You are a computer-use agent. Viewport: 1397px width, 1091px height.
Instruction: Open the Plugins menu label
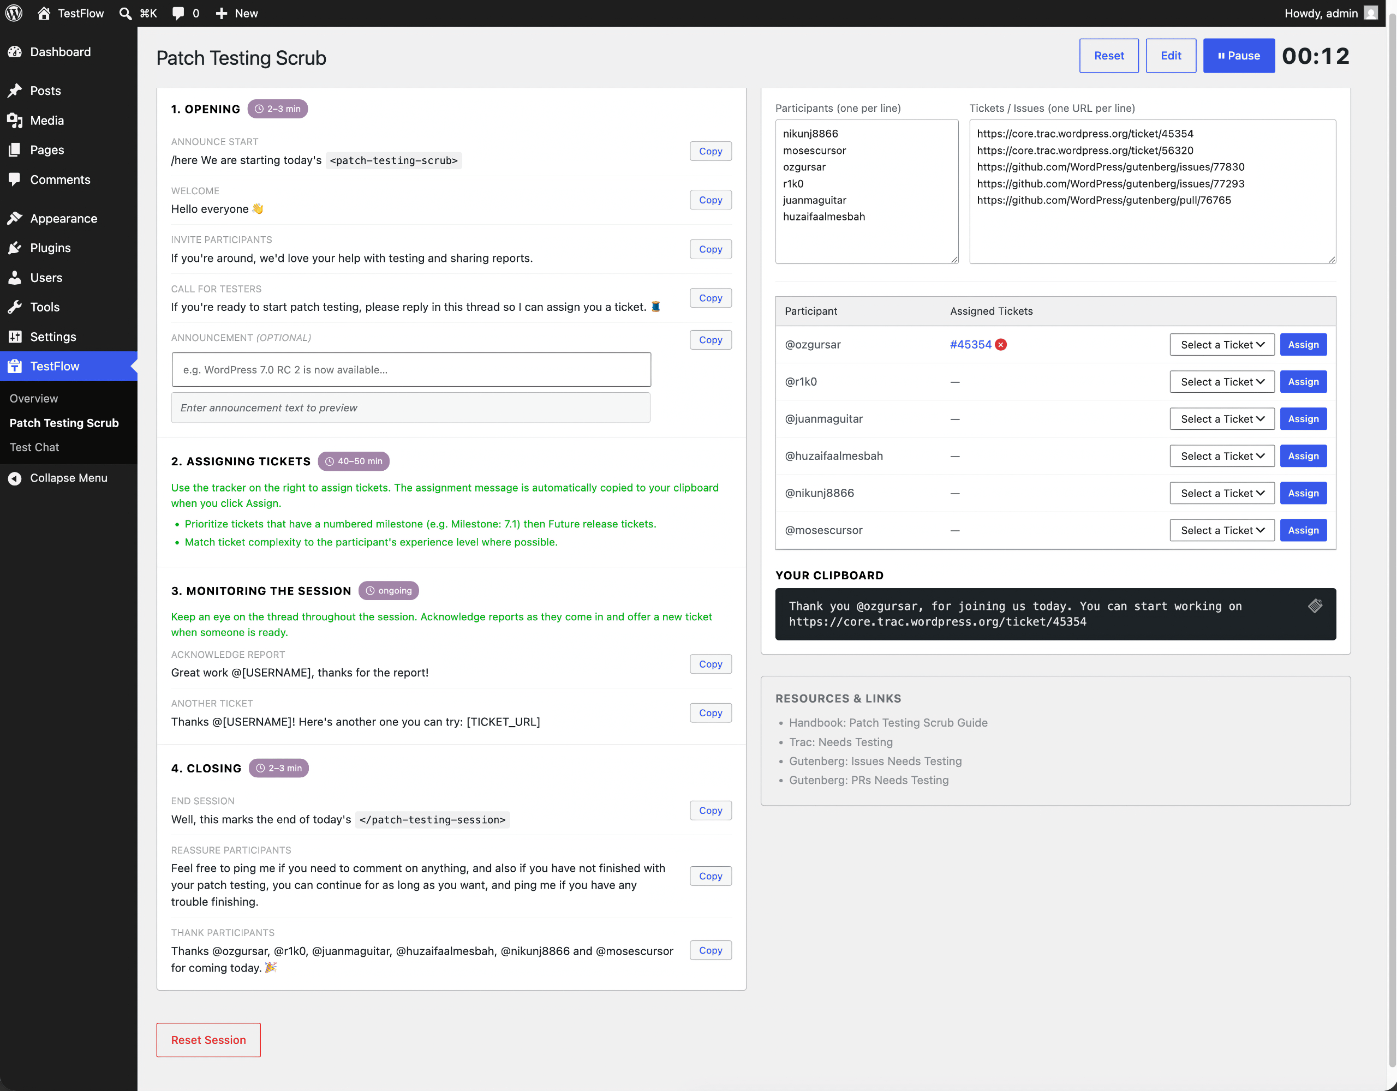point(51,248)
